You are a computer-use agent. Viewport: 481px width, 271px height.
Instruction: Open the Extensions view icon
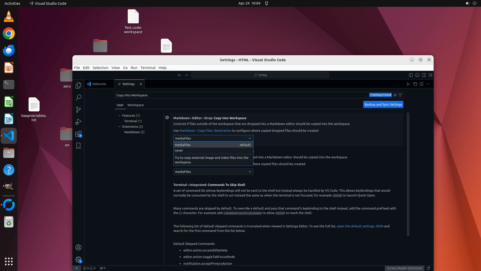pyautogui.click(x=78, y=134)
